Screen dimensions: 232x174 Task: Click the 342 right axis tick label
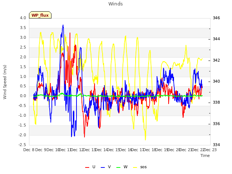point(216,61)
